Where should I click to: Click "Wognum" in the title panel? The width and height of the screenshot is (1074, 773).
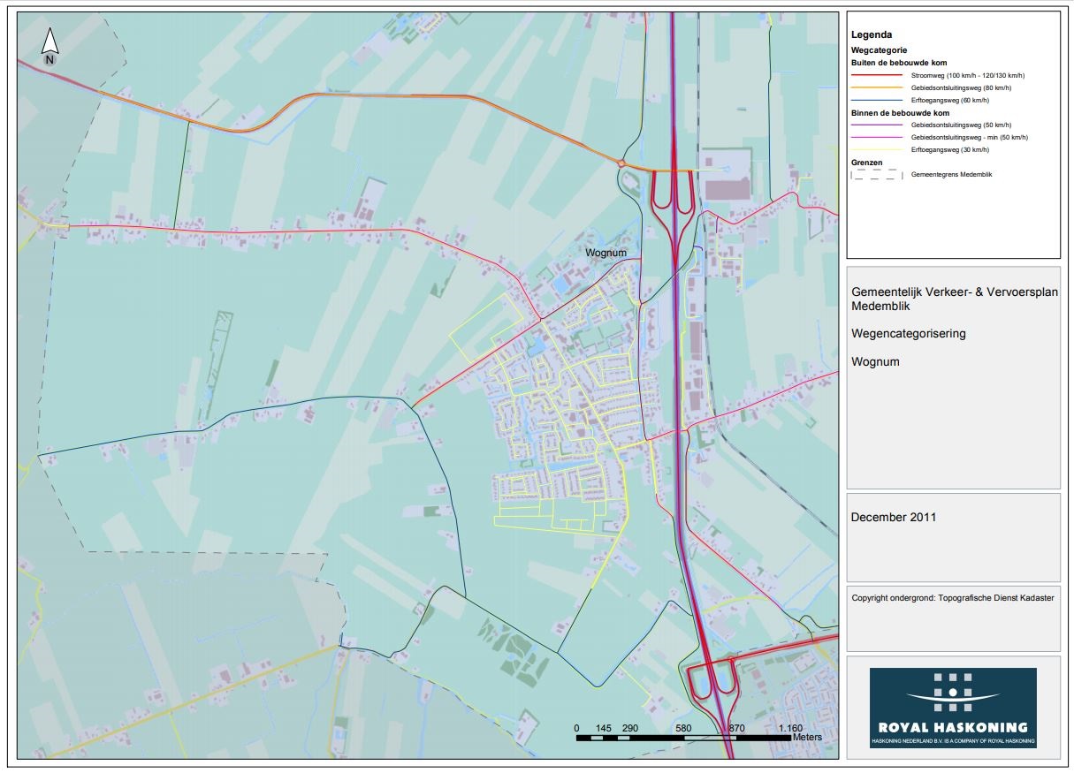pos(875,361)
